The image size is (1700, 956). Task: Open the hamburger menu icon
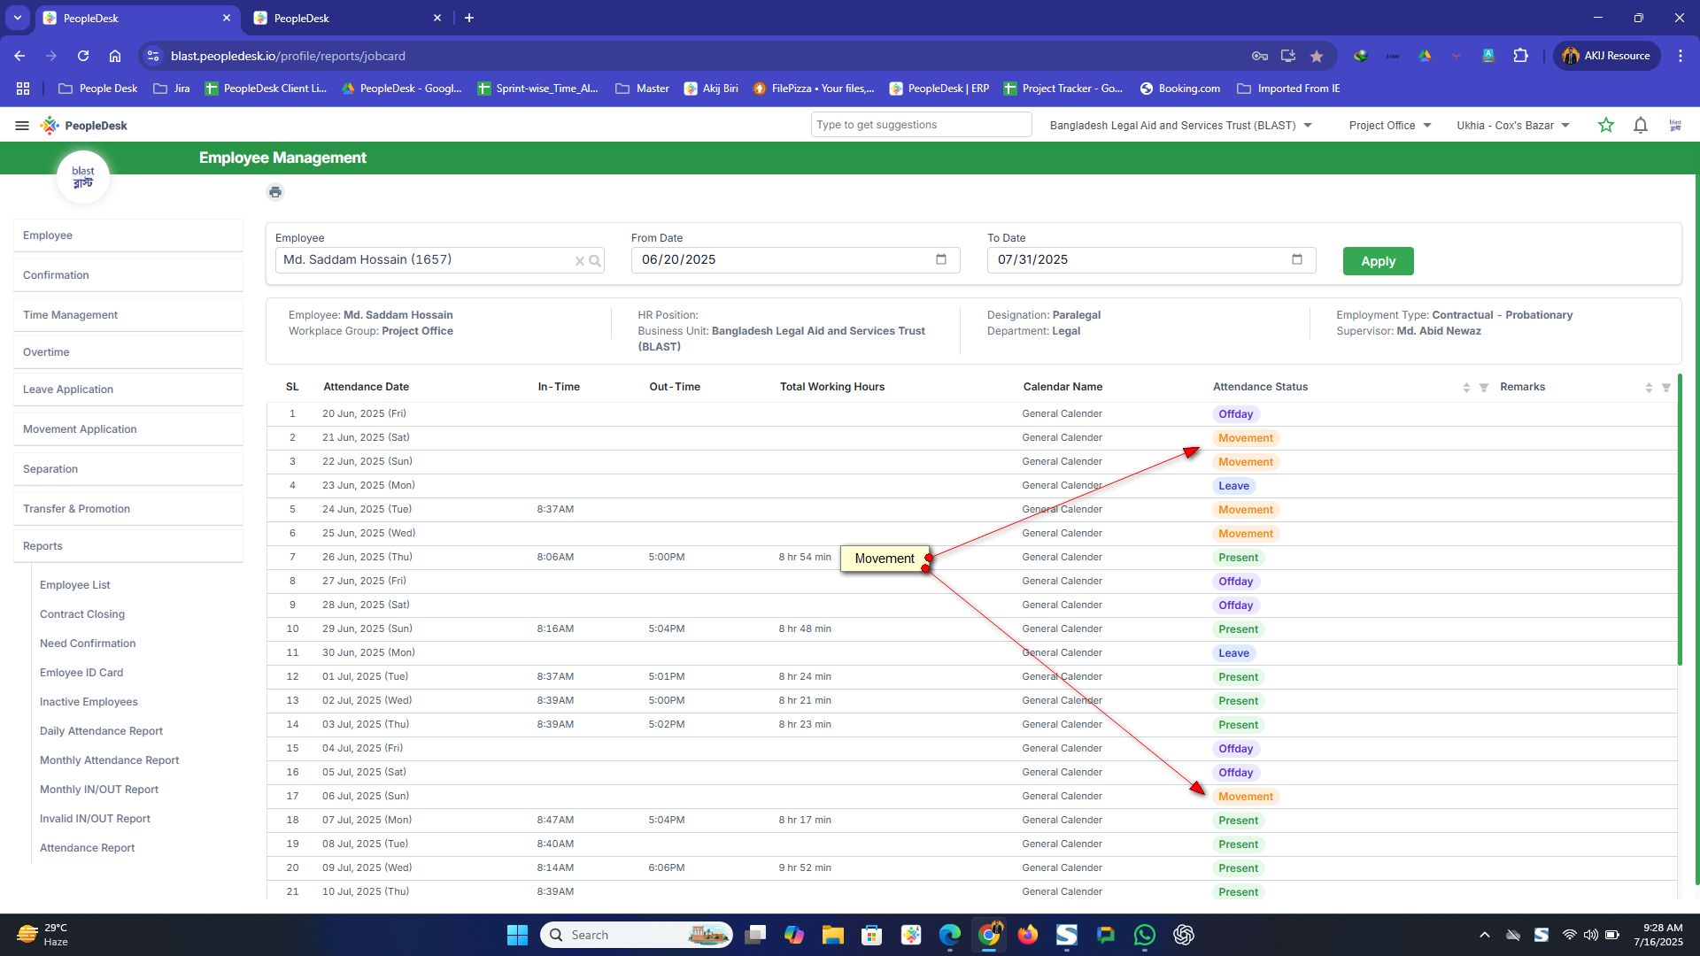(x=22, y=126)
